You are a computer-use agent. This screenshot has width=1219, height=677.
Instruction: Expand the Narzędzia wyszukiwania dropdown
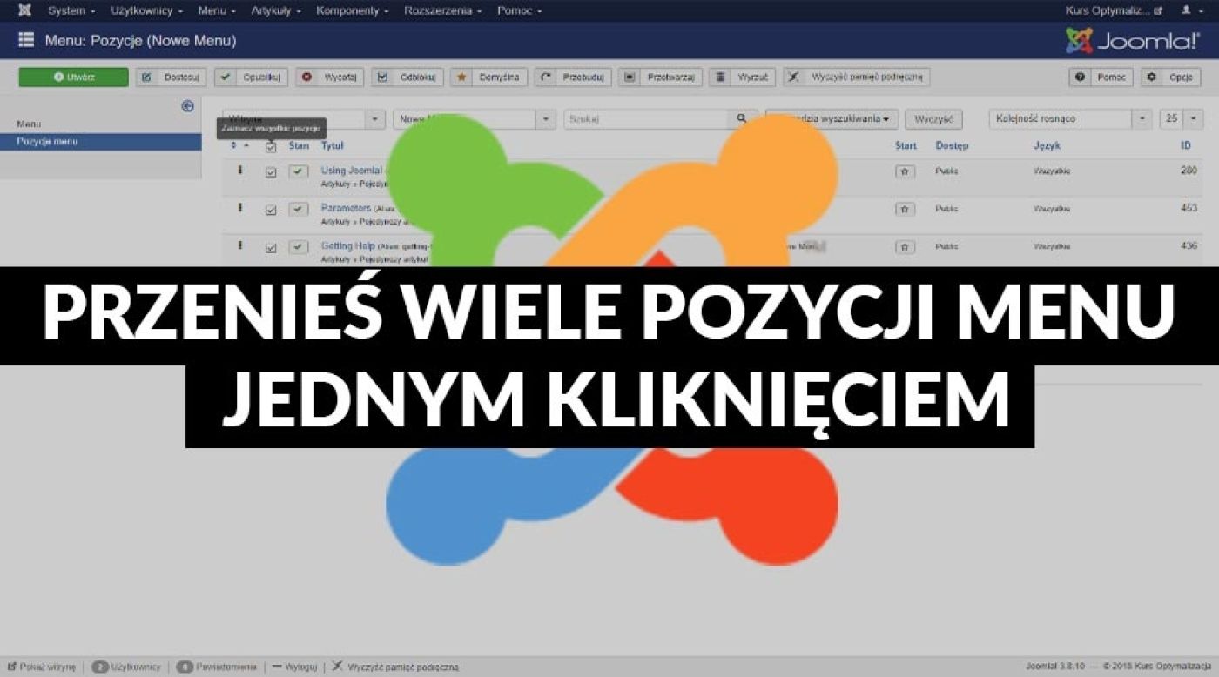[x=832, y=119]
